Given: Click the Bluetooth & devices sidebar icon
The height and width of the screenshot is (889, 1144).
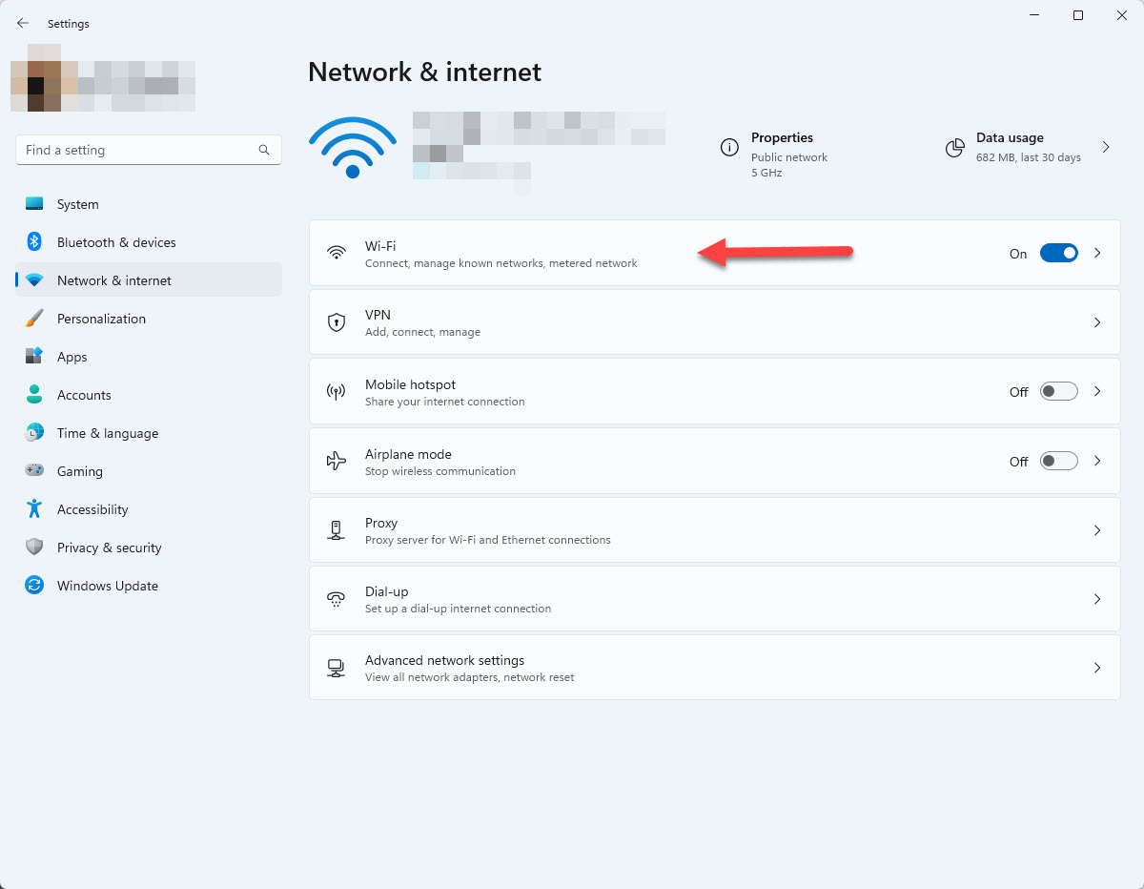Looking at the screenshot, I should point(34,242).
